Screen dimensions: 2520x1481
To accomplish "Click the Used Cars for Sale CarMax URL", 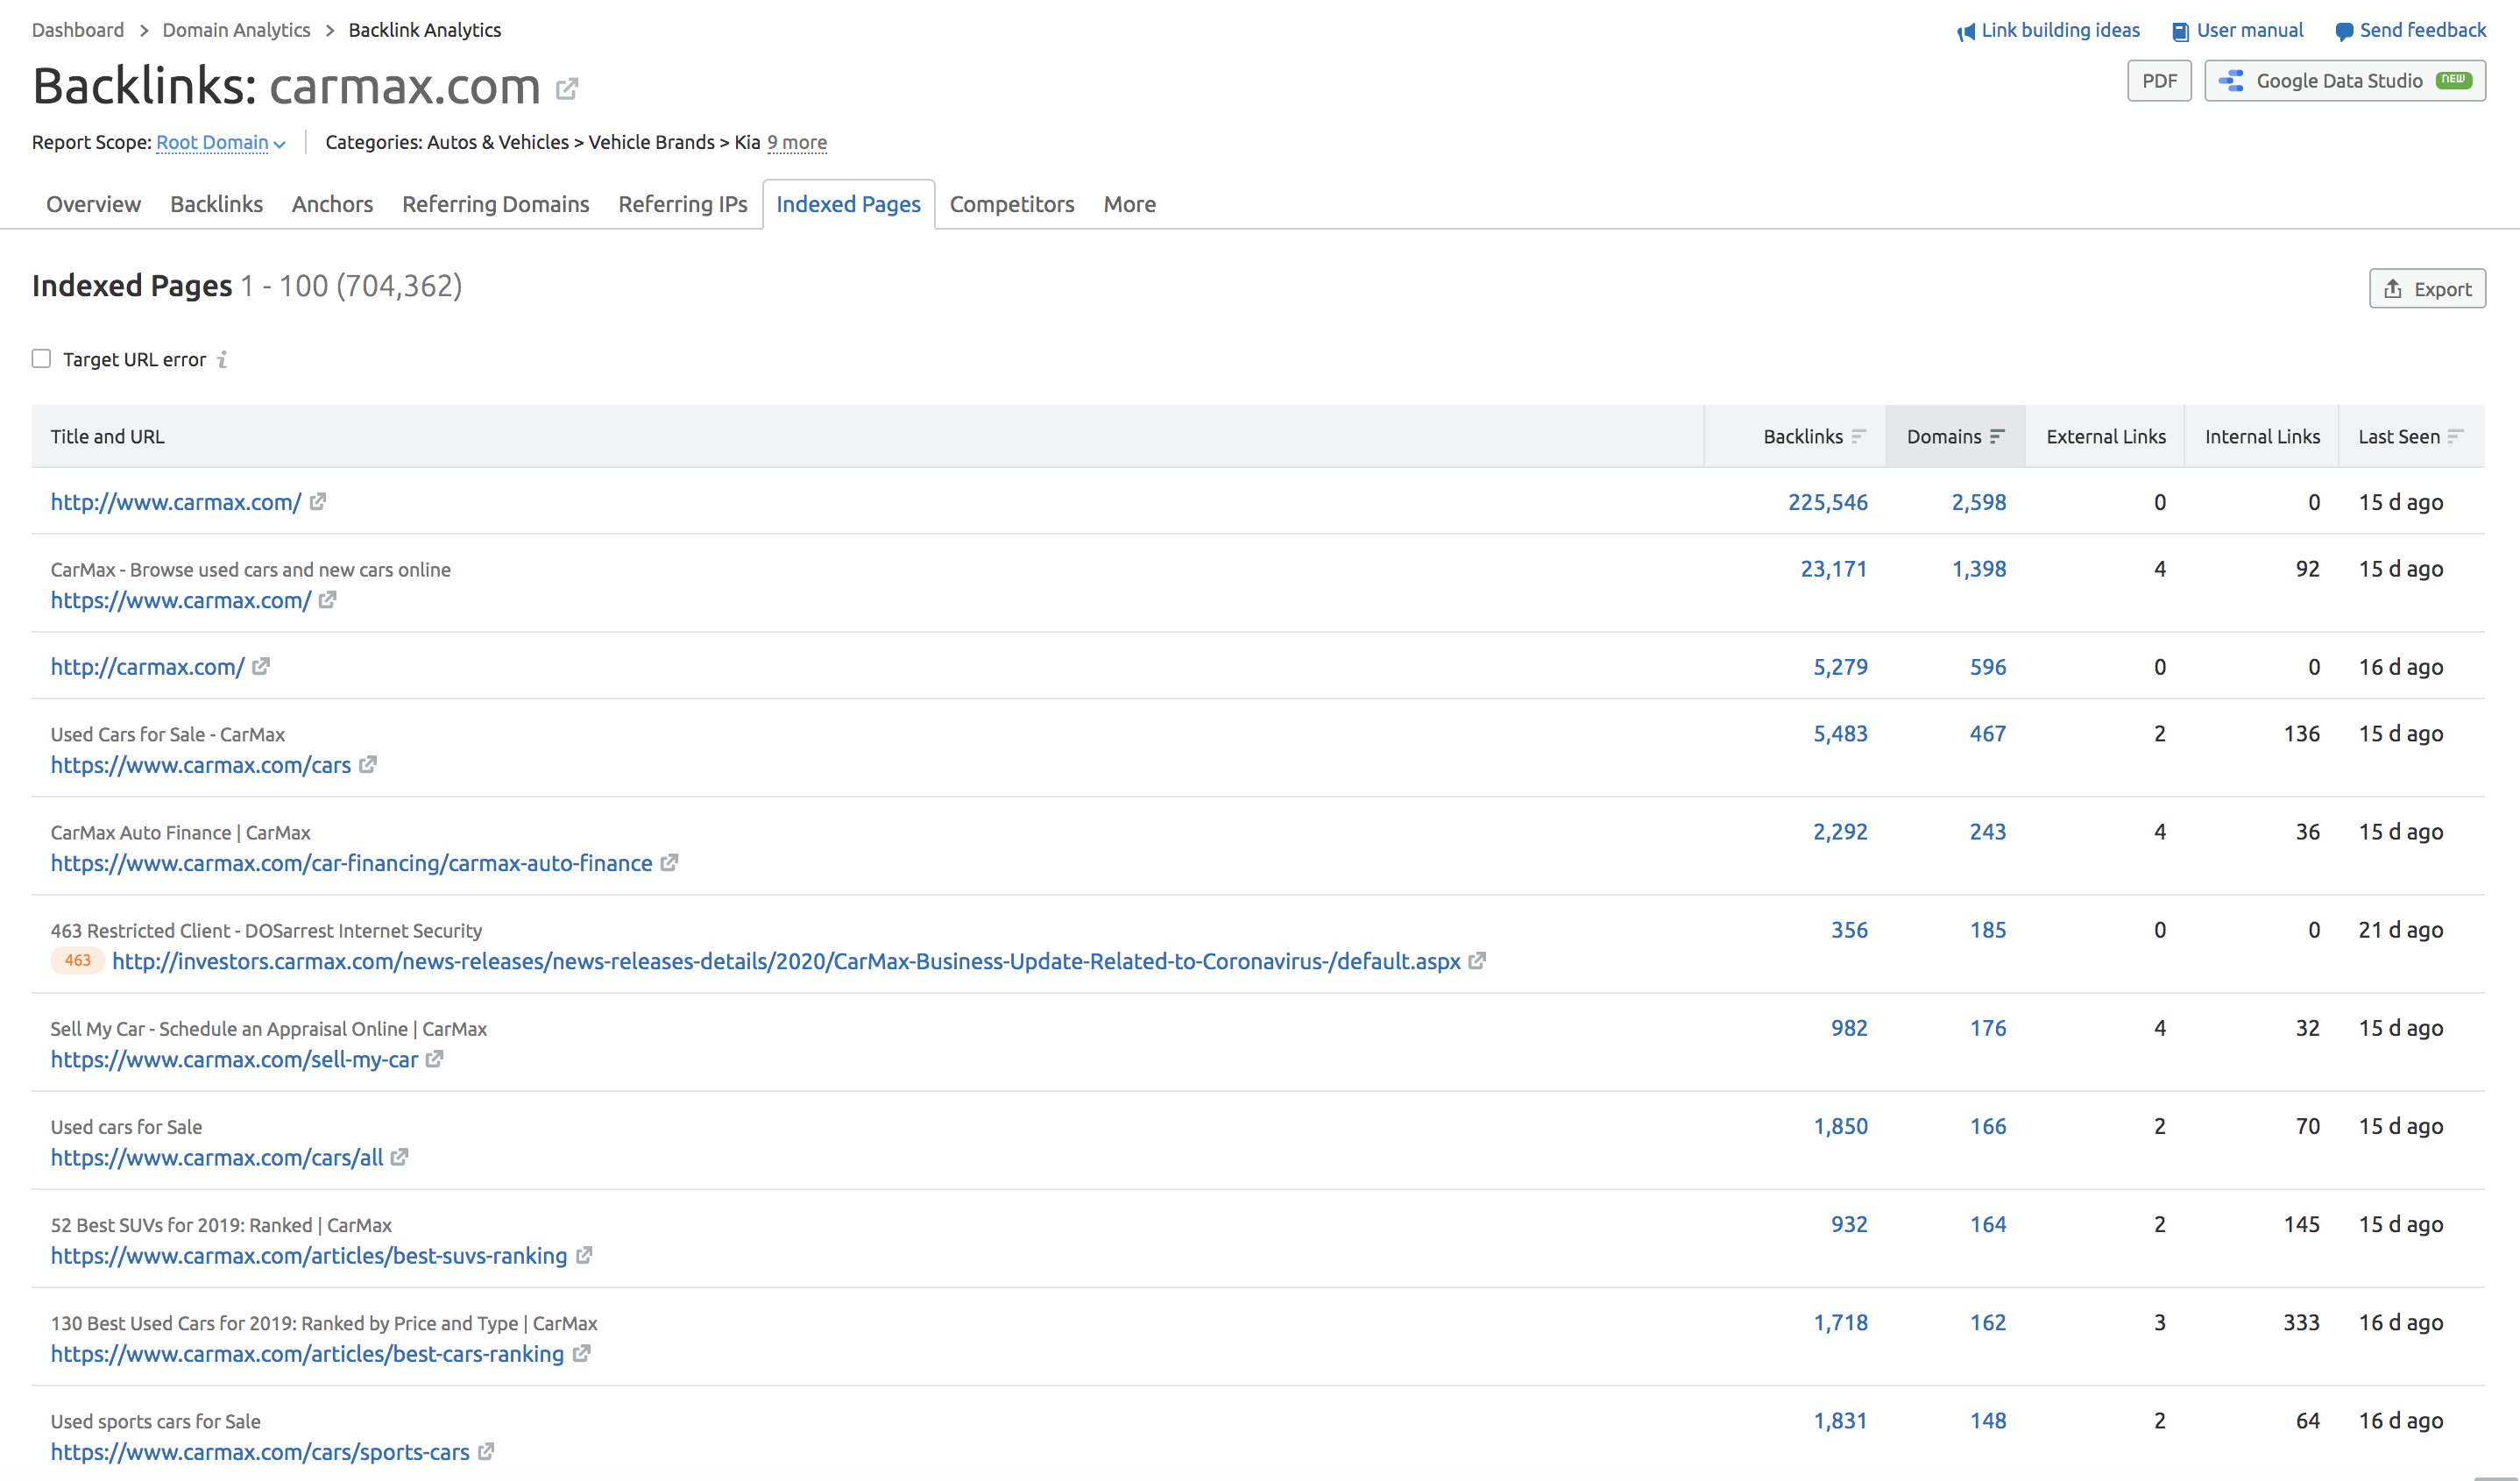I will [199, 763].
